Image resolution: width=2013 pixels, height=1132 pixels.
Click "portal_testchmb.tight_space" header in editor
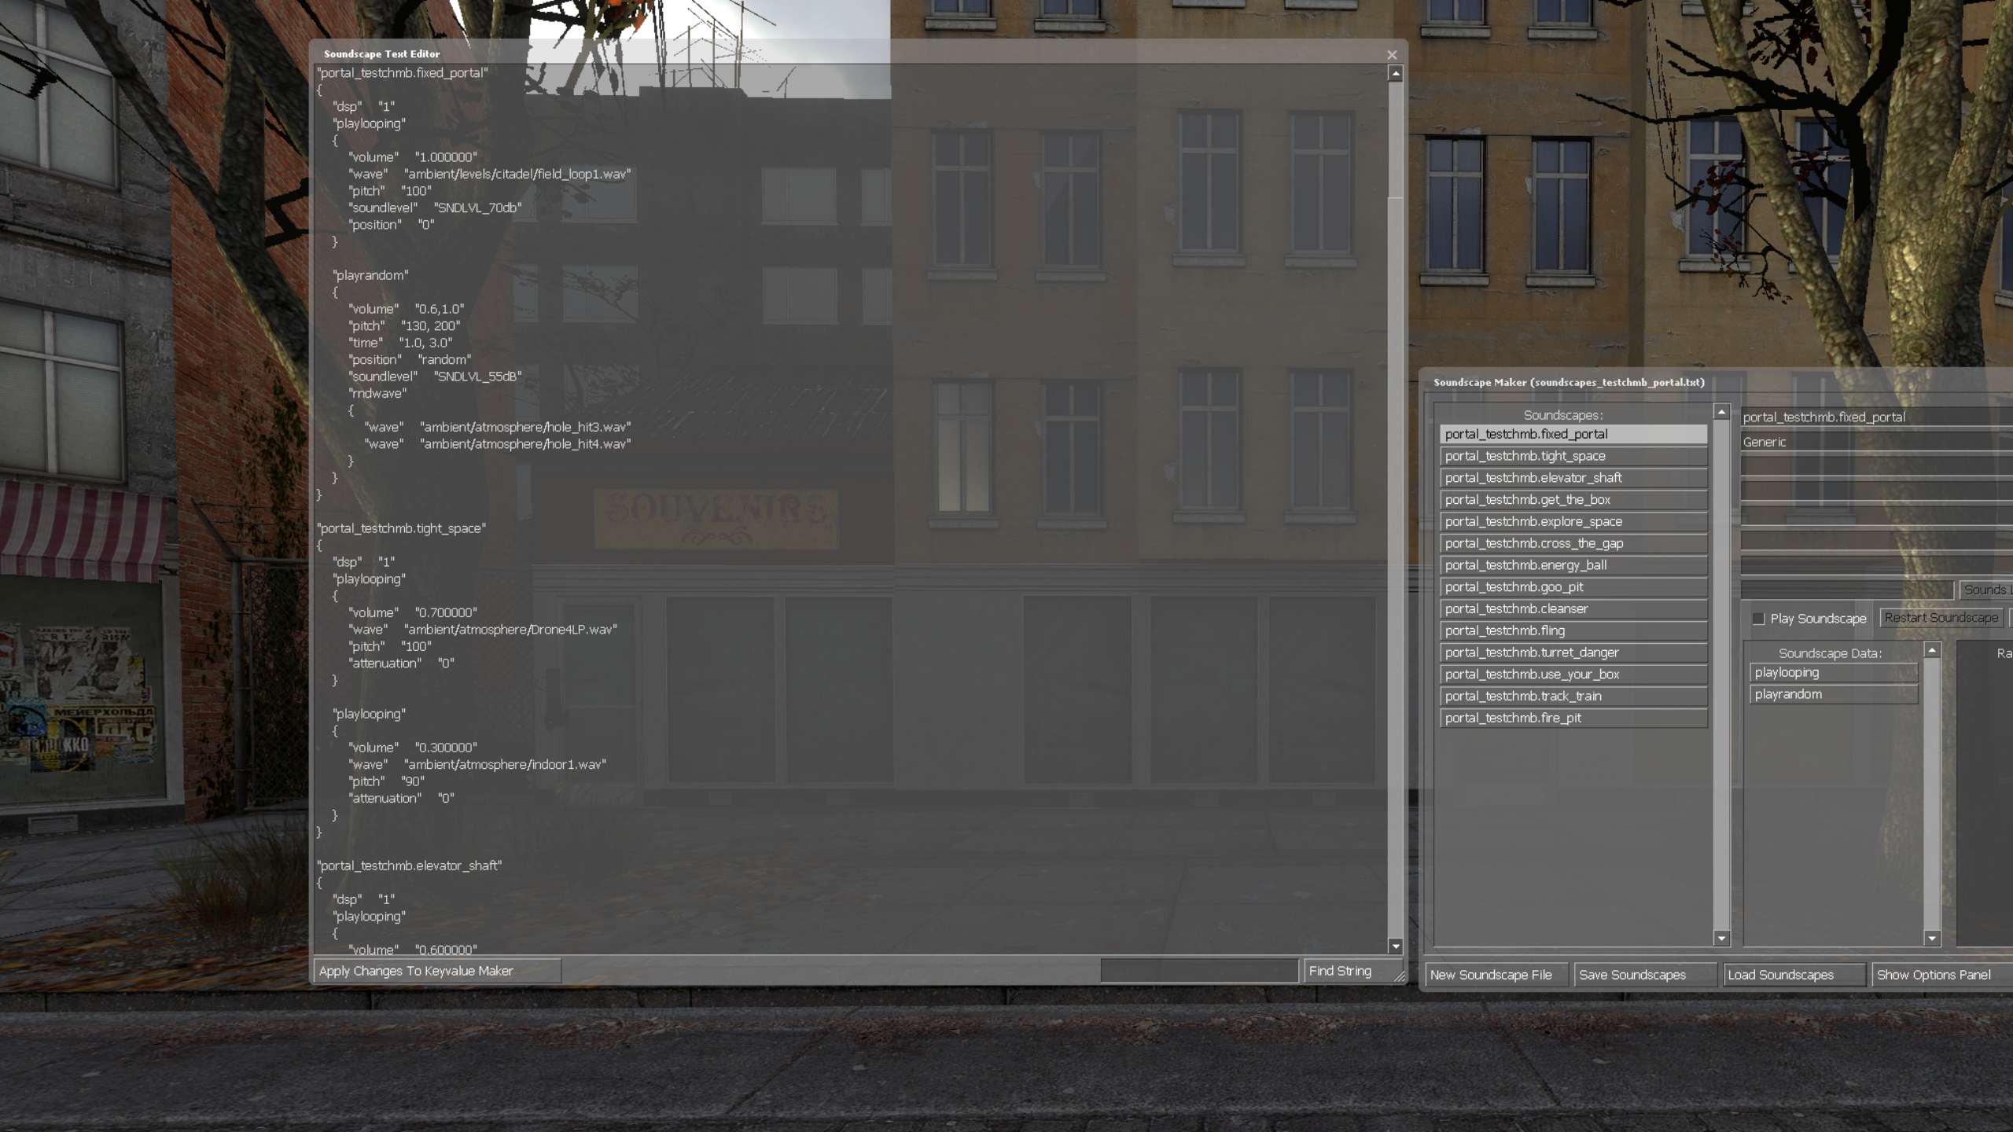click(x=401, y=528)
